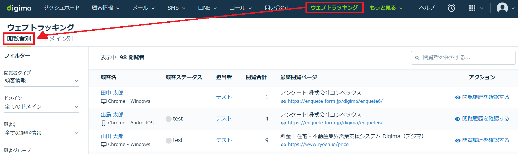Open the 閲覧者タイプ dropdown showing 顧客情報
518x154 pixels.
(x=42, y=81)
